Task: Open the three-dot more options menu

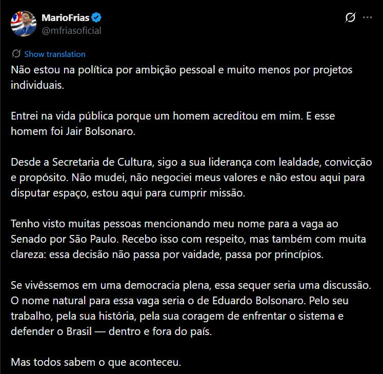Action: click(367, 17)
